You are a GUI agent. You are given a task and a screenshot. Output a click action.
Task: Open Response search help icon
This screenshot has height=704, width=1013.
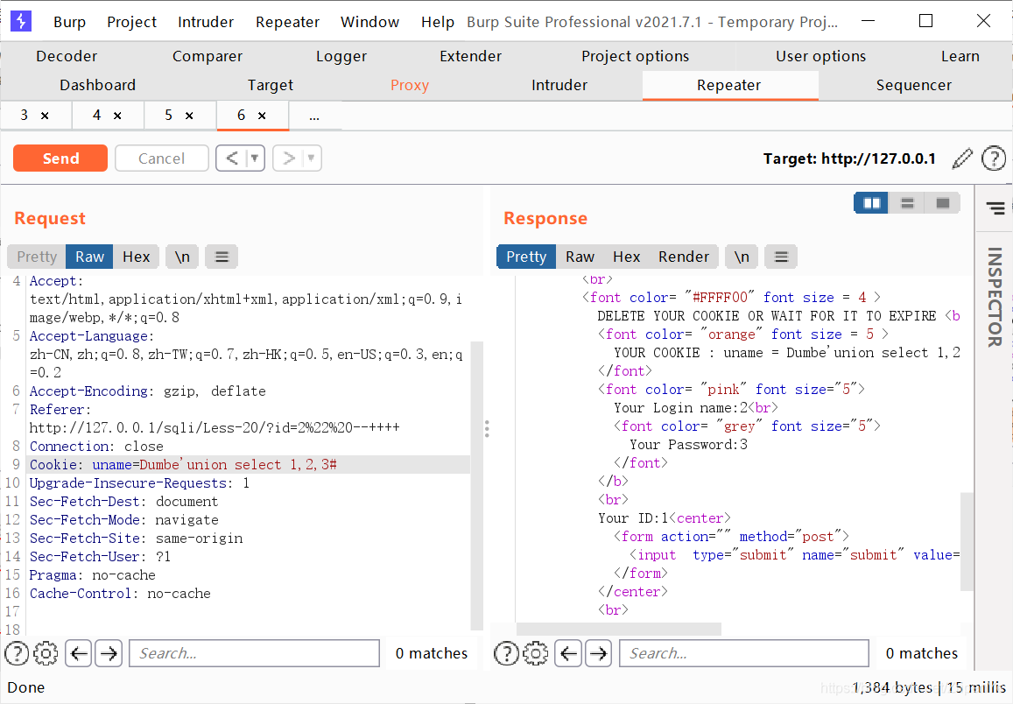click(x=506, y=653)
